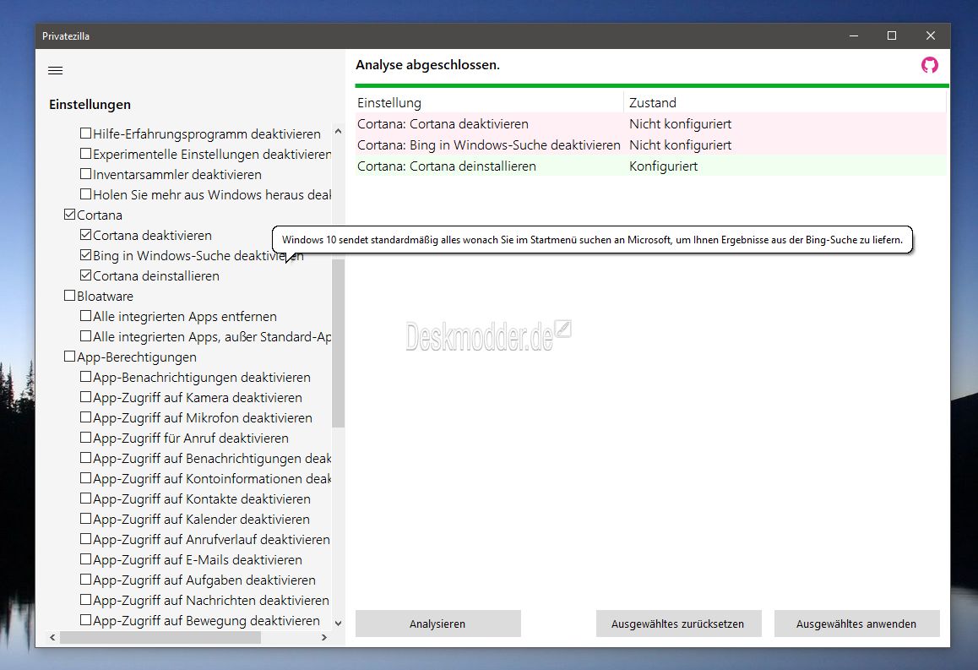Check App-Zugriff auf E-Mails deaktivieren
The height and width of the screenshot is (670, 978).
pyautogui.click(x=86, y=559)
